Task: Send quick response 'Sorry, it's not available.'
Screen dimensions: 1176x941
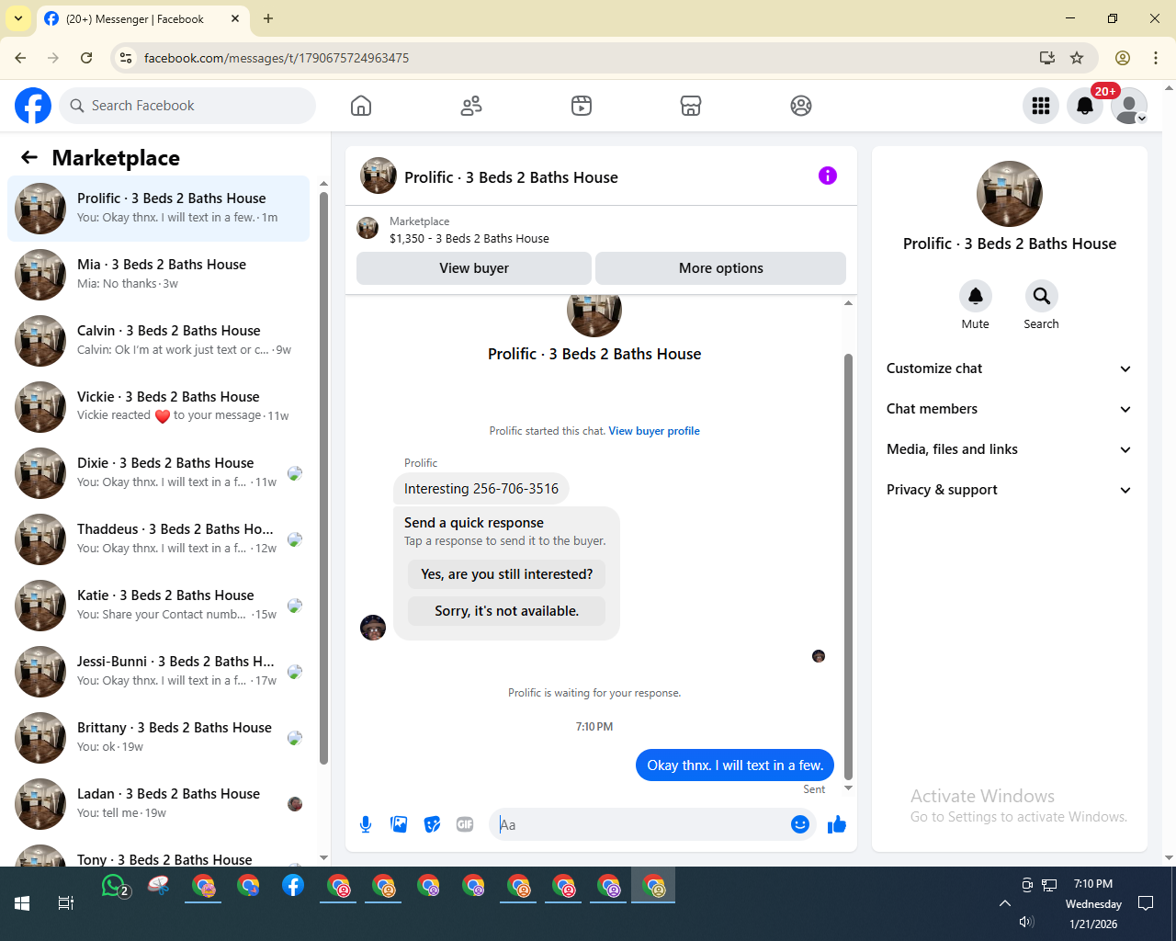Action: [507, 611]
